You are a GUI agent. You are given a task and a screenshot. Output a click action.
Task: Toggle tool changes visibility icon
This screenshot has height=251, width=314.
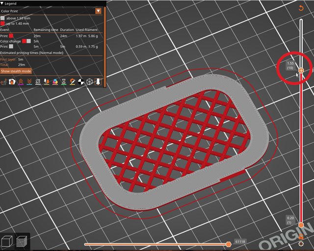47,82
